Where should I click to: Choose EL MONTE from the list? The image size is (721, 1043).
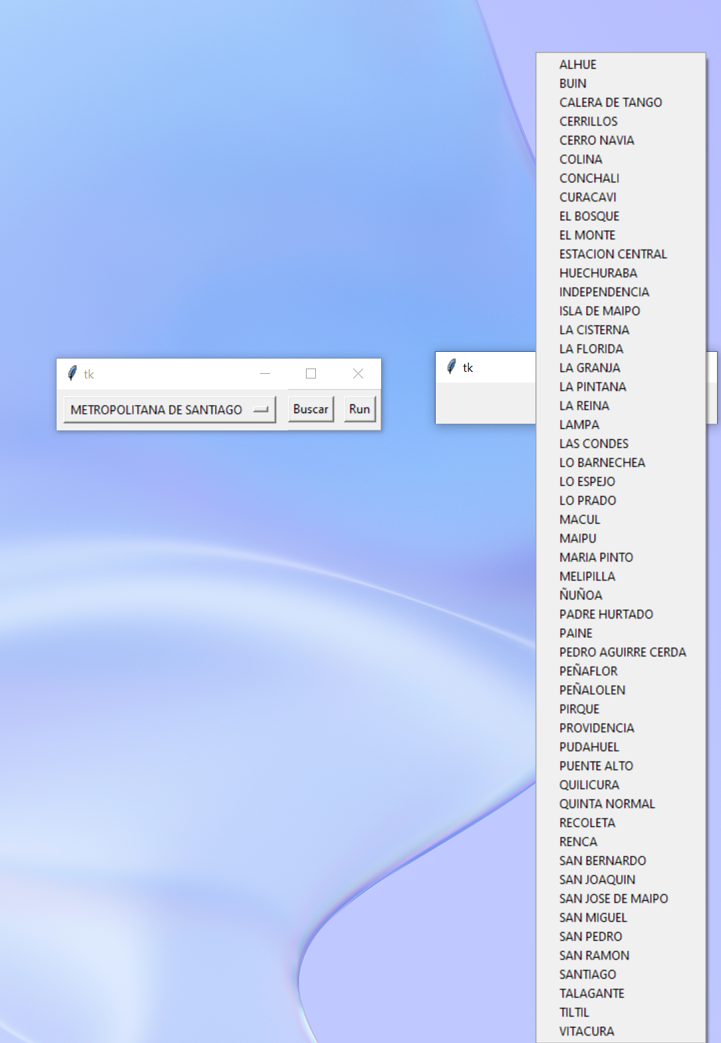[x=621, y=235]
